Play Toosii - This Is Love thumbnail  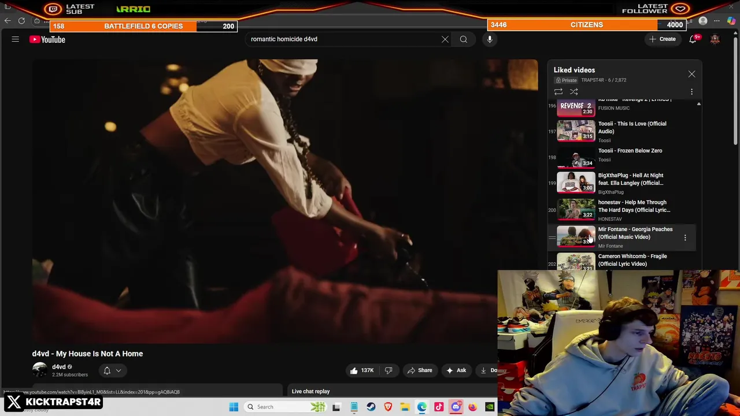tap(576, 131)
